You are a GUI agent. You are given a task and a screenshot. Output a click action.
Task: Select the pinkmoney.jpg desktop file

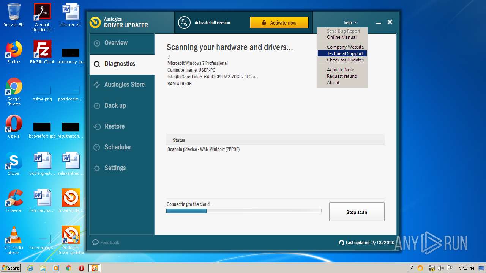tap(71, 55)
